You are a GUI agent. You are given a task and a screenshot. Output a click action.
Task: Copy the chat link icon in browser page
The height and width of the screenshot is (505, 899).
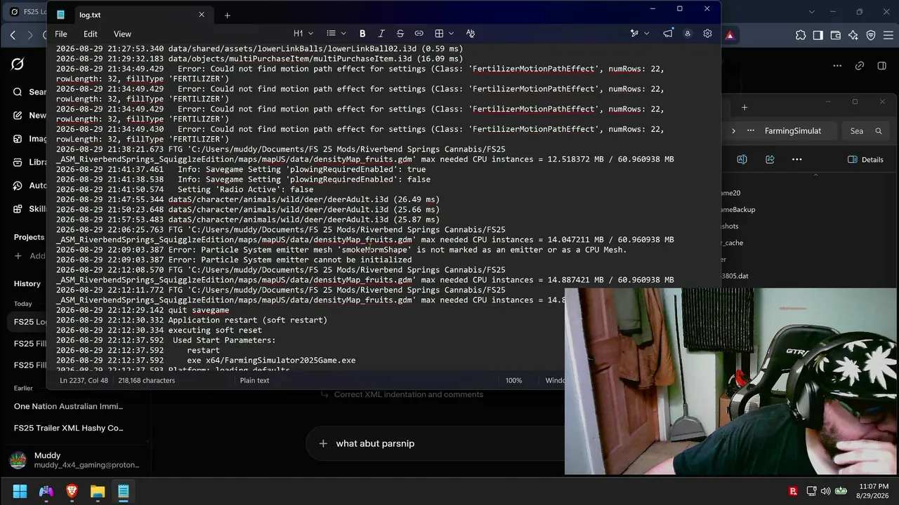[x=860, y=65]
